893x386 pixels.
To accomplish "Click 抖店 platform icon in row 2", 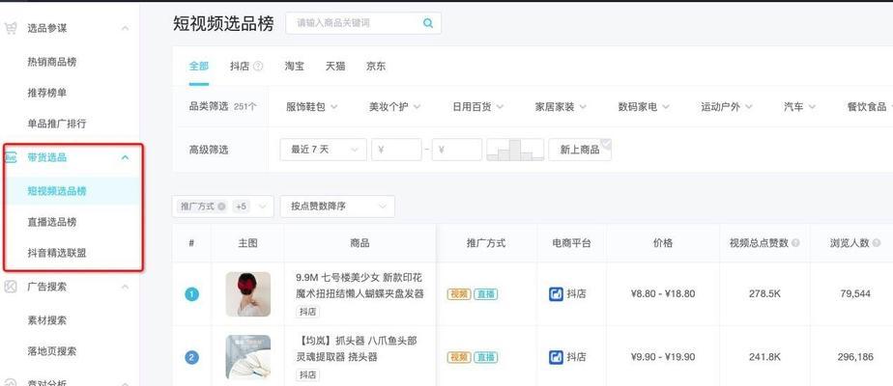I will point(556,357).
